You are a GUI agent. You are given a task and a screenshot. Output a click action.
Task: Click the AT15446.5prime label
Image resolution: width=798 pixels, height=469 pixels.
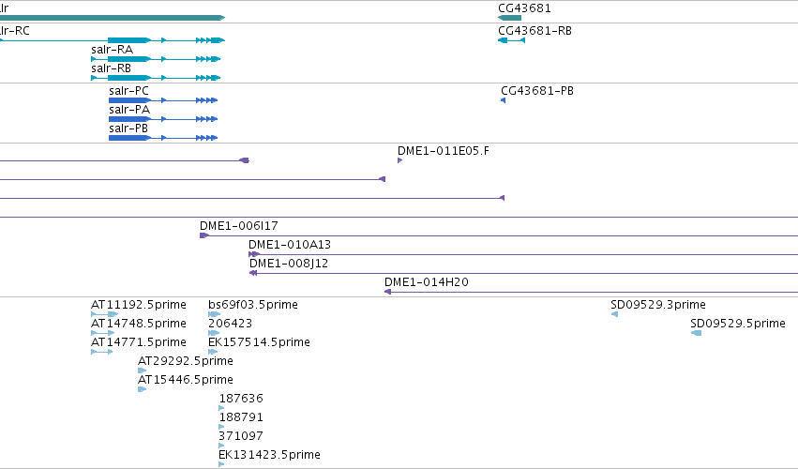pos(186,380)
